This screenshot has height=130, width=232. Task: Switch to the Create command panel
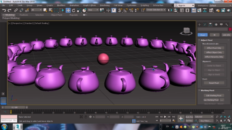pyautogui.click(x=199, y=25)
